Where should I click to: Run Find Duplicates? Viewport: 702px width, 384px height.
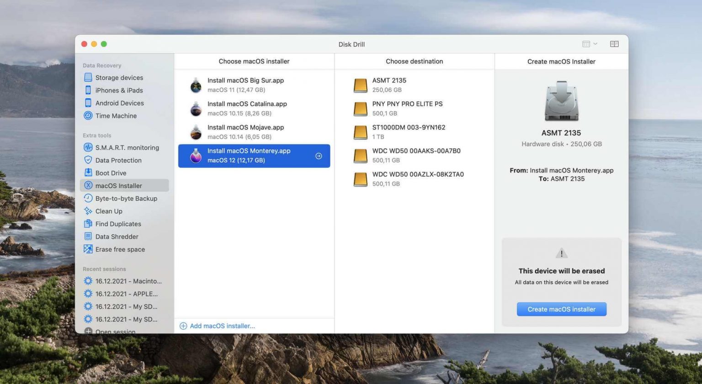(117, 224)
